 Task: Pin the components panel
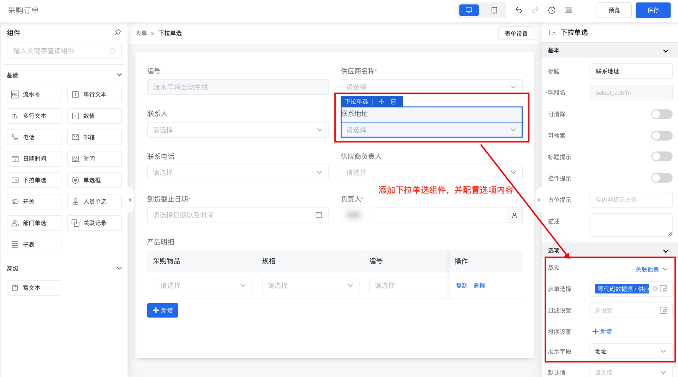[118, 32]
